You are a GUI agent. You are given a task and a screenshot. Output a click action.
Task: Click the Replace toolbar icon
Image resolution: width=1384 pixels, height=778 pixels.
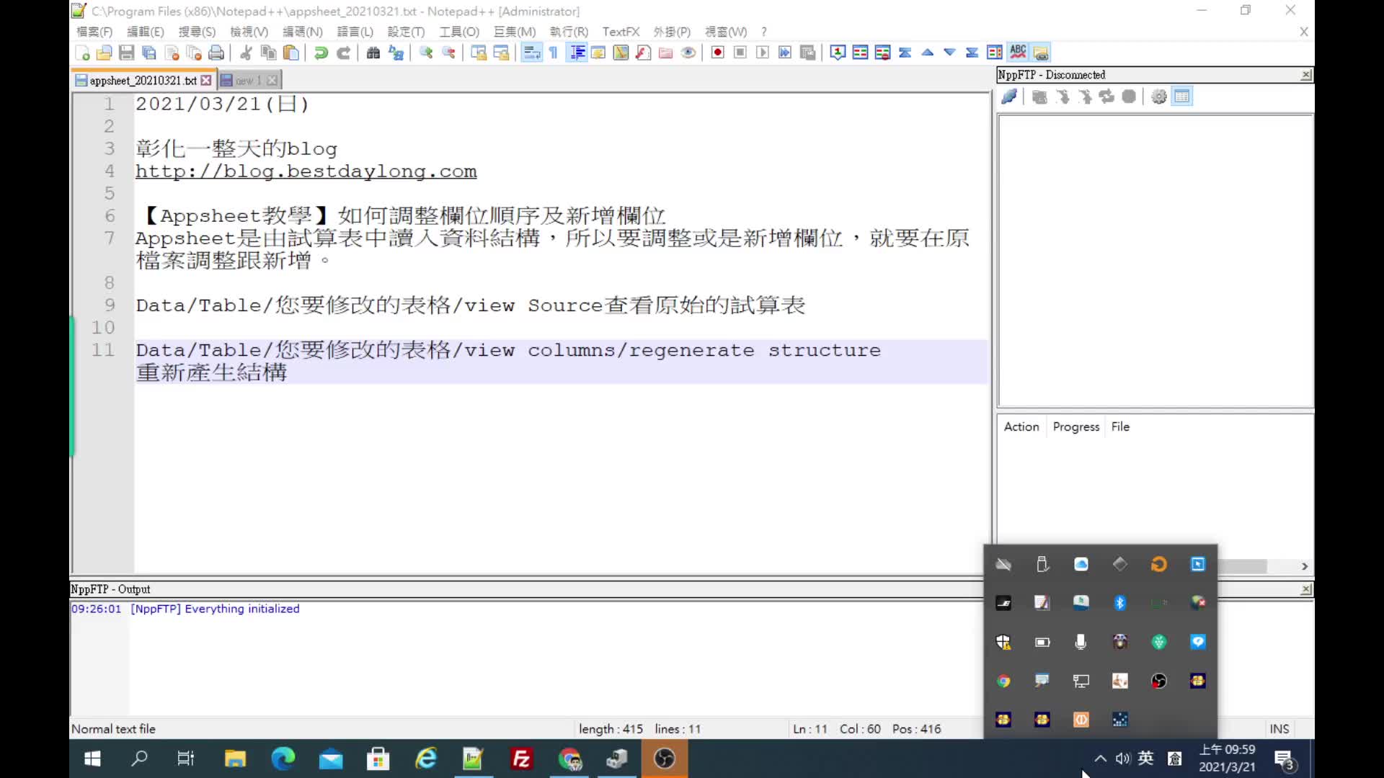click(x=396, y=53)
